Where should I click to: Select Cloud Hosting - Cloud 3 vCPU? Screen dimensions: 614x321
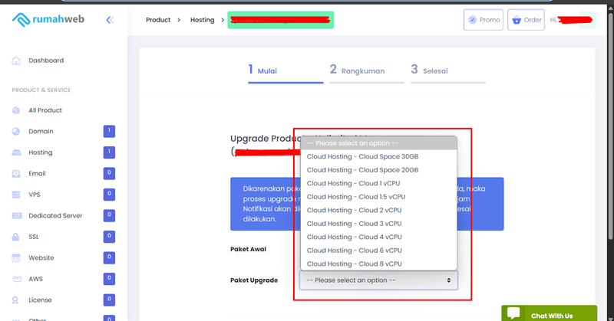[378, 224]
